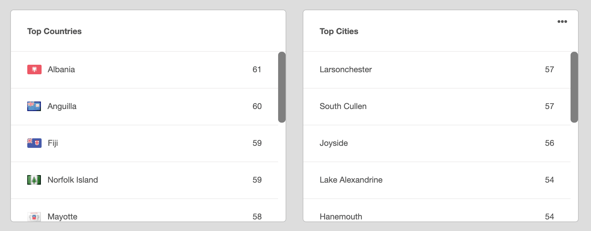
Task: Click the Mayotte flag icon
Action: pyautogui.click(x=34, y=217)
